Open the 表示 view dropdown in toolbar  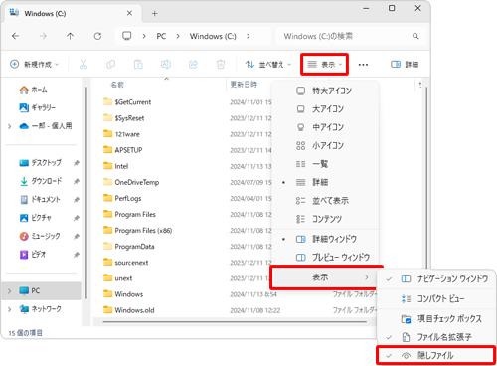tap(324, 65)
